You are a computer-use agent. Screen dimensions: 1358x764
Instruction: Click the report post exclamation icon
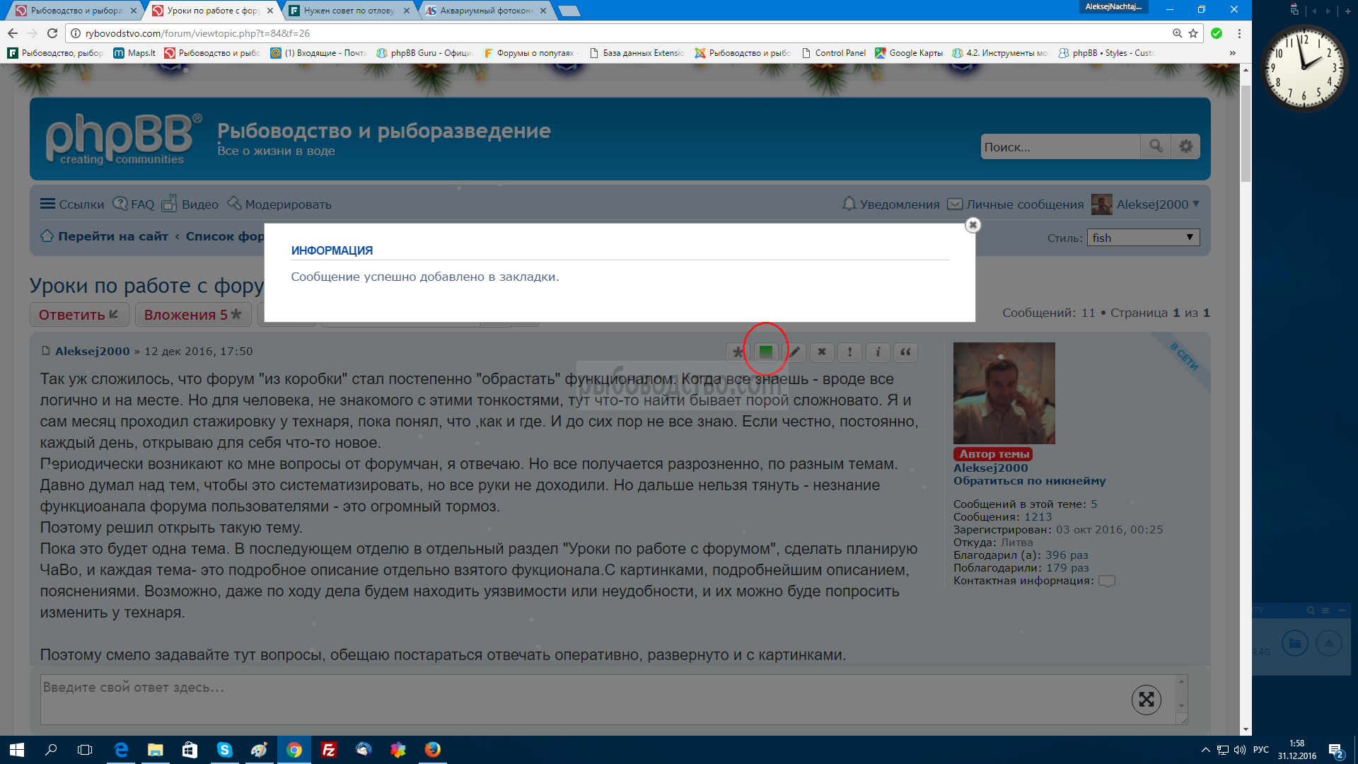point(849,352)
